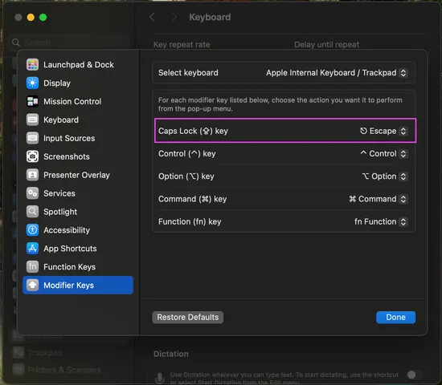Click the Spotlight magnifier icon

point(32,212)
